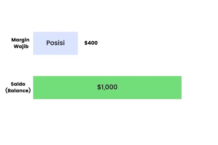Select the green balance bar
The height and width of the screenshot is (145, 218).
(107, 88)
